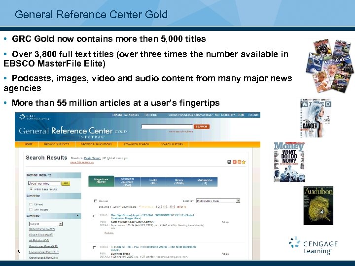Switch to the Books (55) tab

click(153, 182)
